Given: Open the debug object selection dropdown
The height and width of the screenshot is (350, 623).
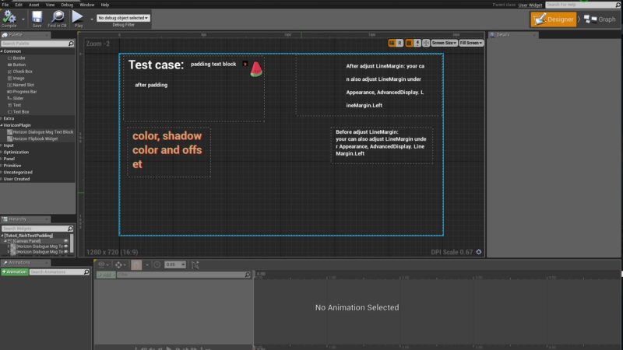Looking at the screenshot, I should [123, 17].
